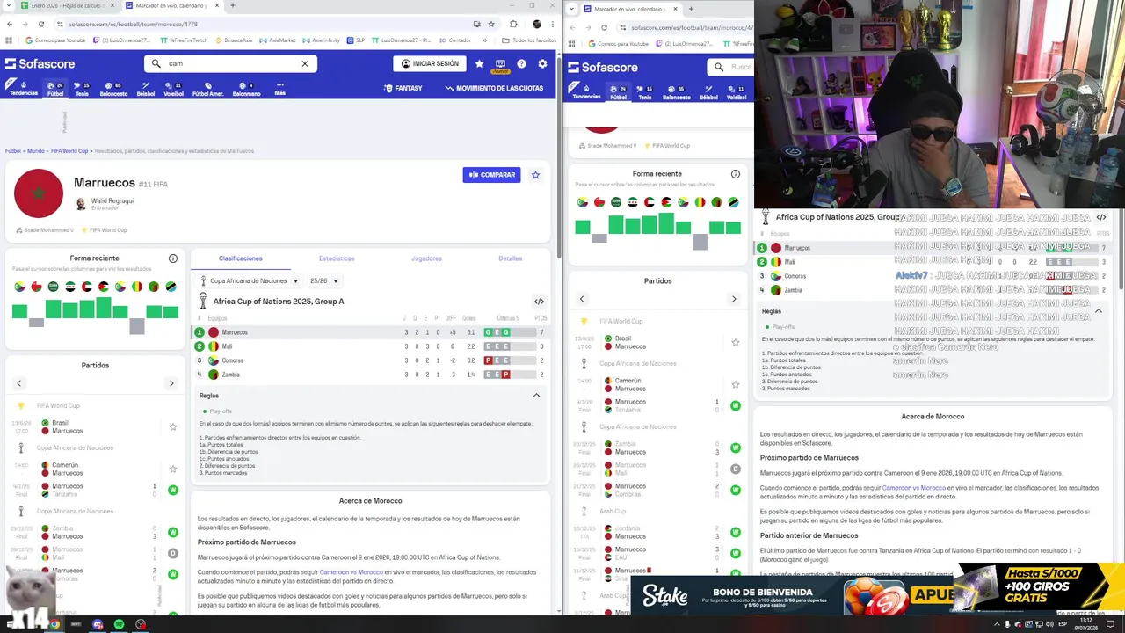
Task: Select Tenis sport category in left window
Action: 82,89
